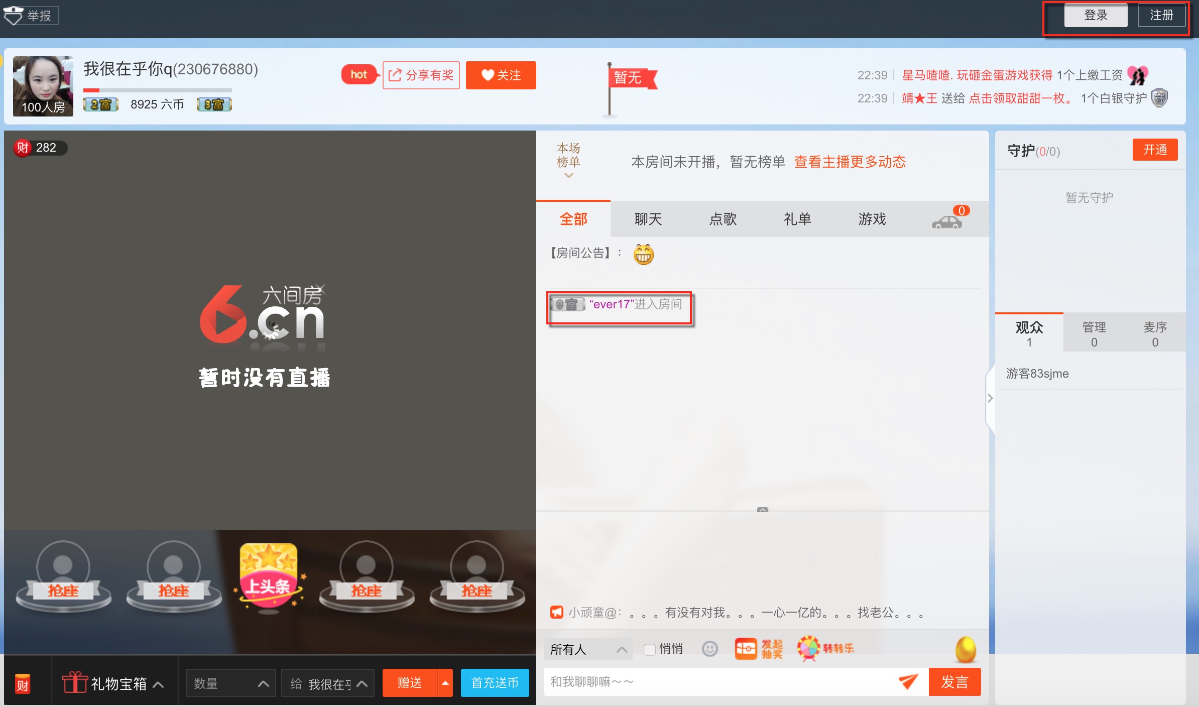Viewport: 1199px width, 707px height.
Task: Click the 赠送 send gift button
Action: point(410,683)
